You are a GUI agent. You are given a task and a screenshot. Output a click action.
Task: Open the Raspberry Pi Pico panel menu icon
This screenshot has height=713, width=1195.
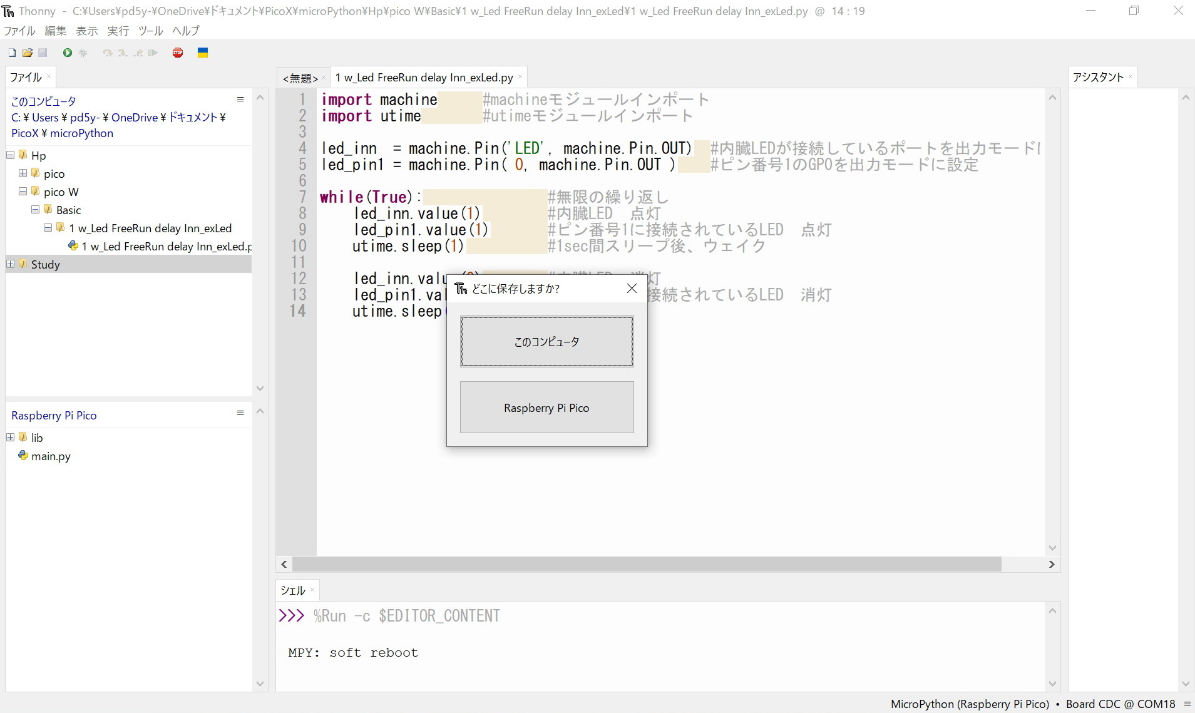point(240,413)
